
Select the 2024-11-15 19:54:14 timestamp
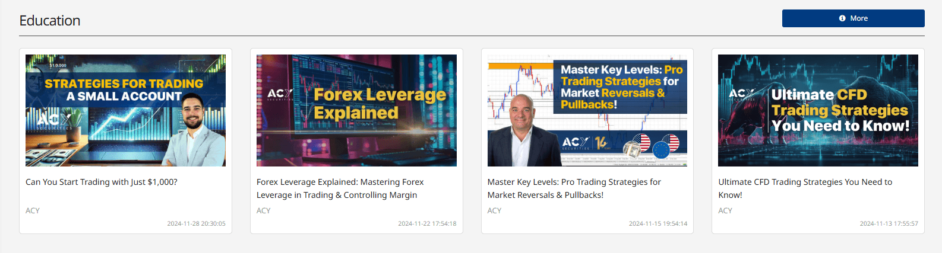[x=658, y=223]
